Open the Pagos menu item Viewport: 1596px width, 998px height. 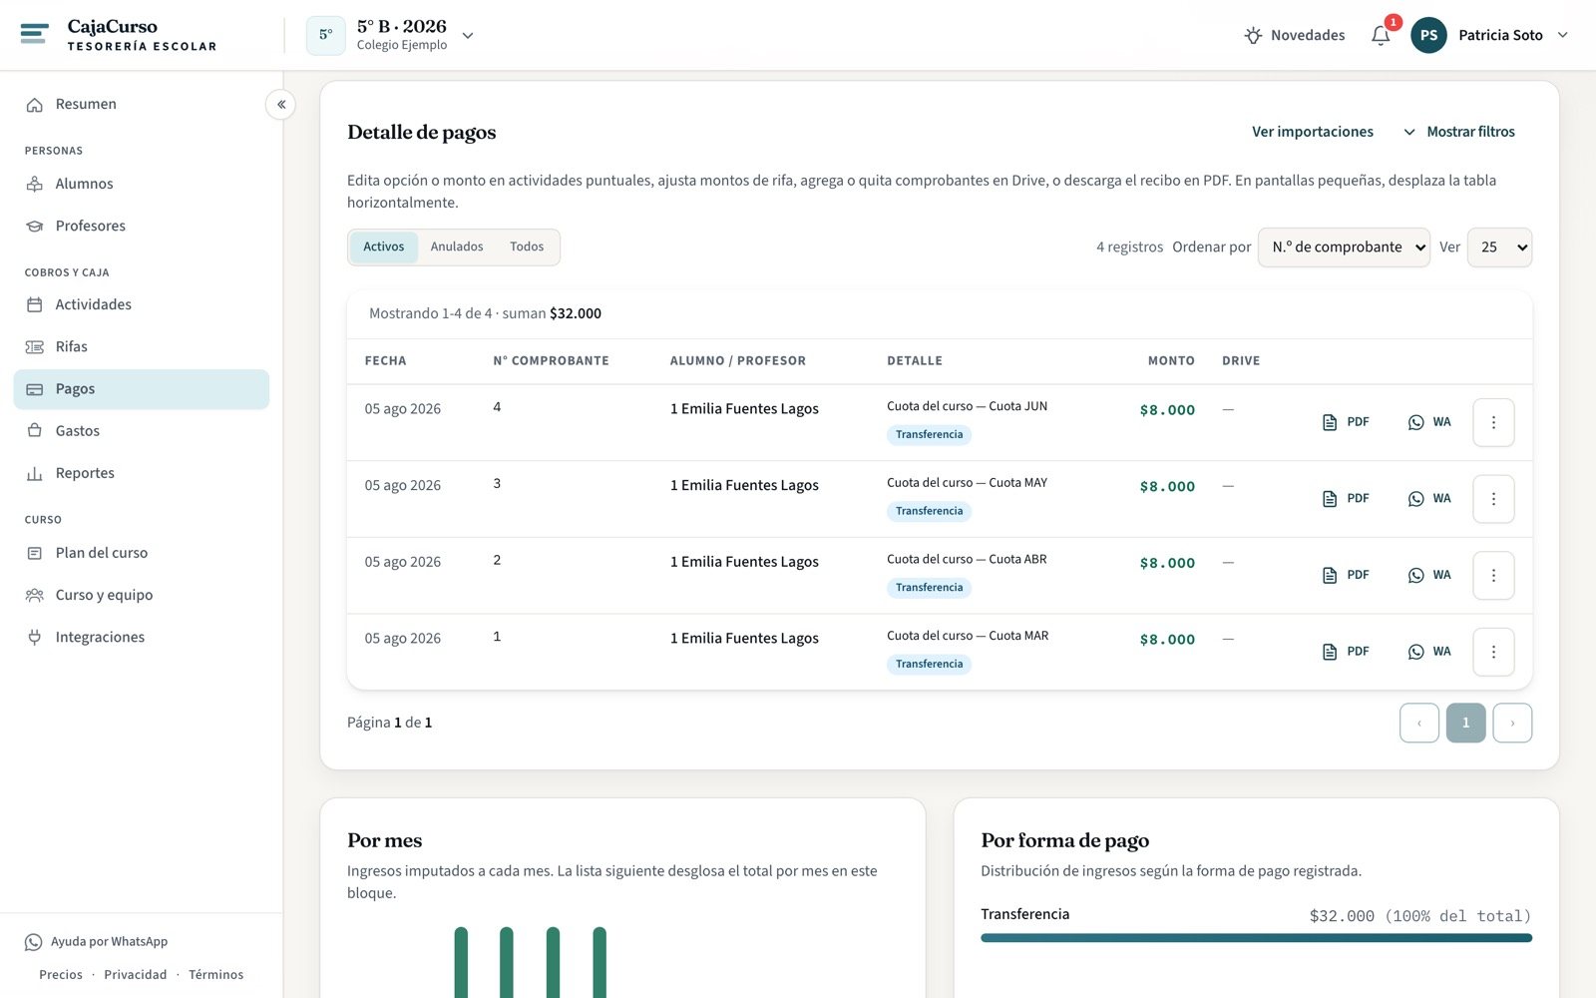142,389
